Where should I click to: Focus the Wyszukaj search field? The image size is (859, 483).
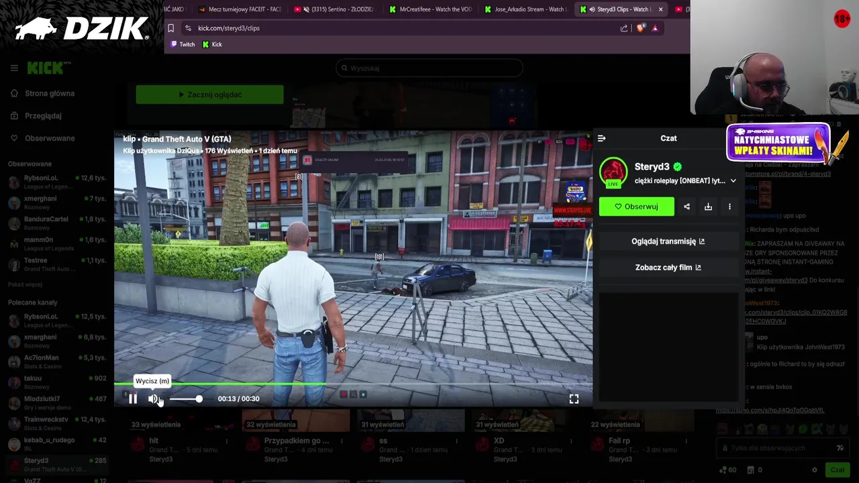[x=429, y=68]
